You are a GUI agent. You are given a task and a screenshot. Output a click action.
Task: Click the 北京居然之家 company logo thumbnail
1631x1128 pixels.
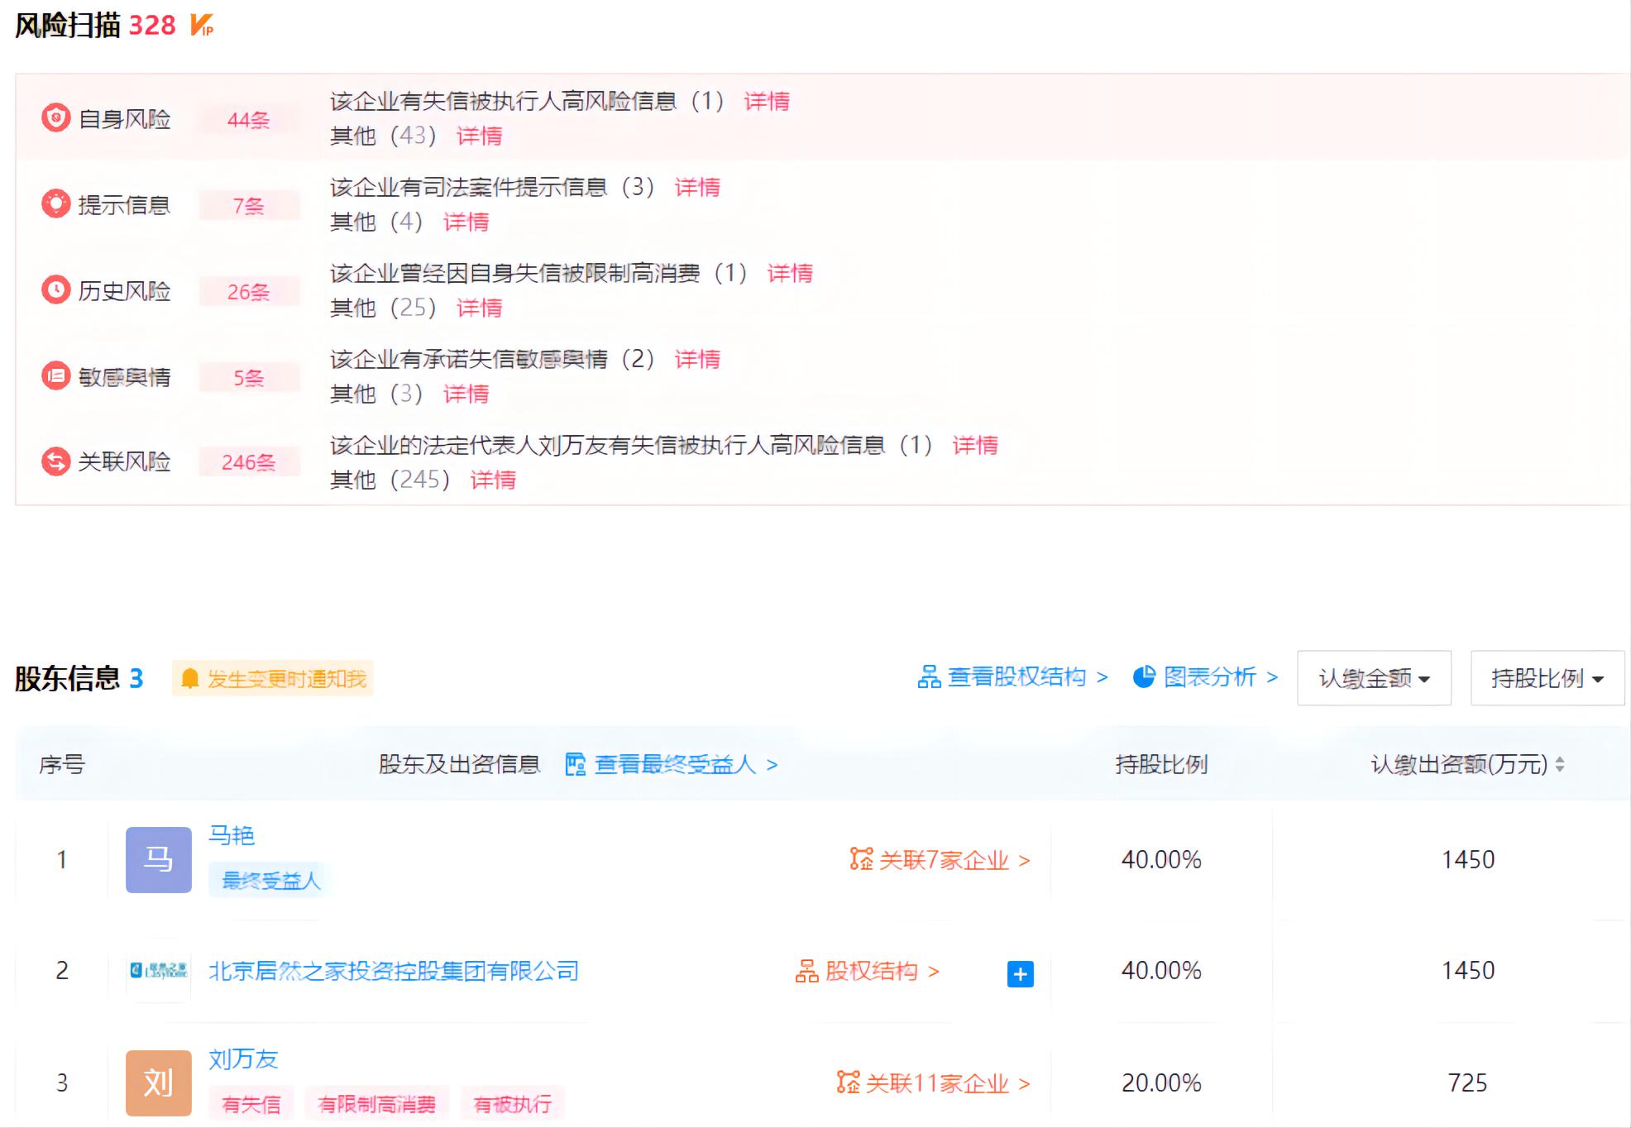pos(158,970)
